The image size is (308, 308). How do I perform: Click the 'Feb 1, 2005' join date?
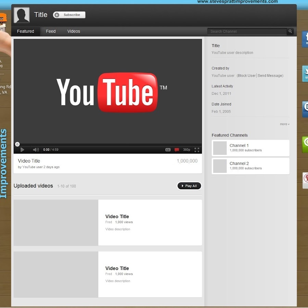[221, 112]
